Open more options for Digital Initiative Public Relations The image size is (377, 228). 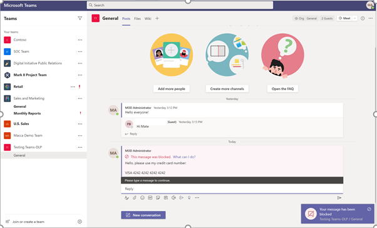pos(80,63)
